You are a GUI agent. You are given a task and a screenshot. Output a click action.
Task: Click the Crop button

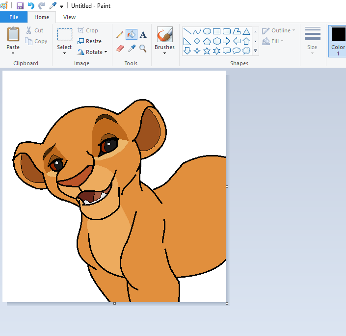[88, 30]
